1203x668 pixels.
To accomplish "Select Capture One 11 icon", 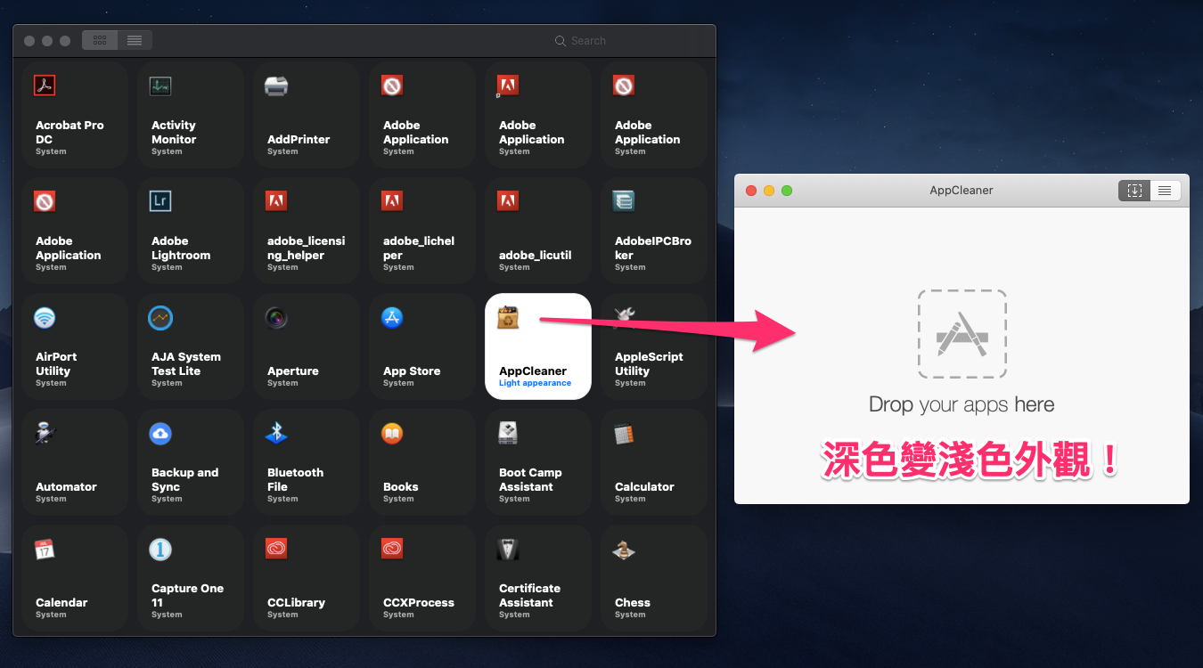I will (160, 549).
